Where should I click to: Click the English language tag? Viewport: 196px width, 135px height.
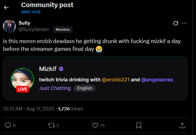point(85,88)
